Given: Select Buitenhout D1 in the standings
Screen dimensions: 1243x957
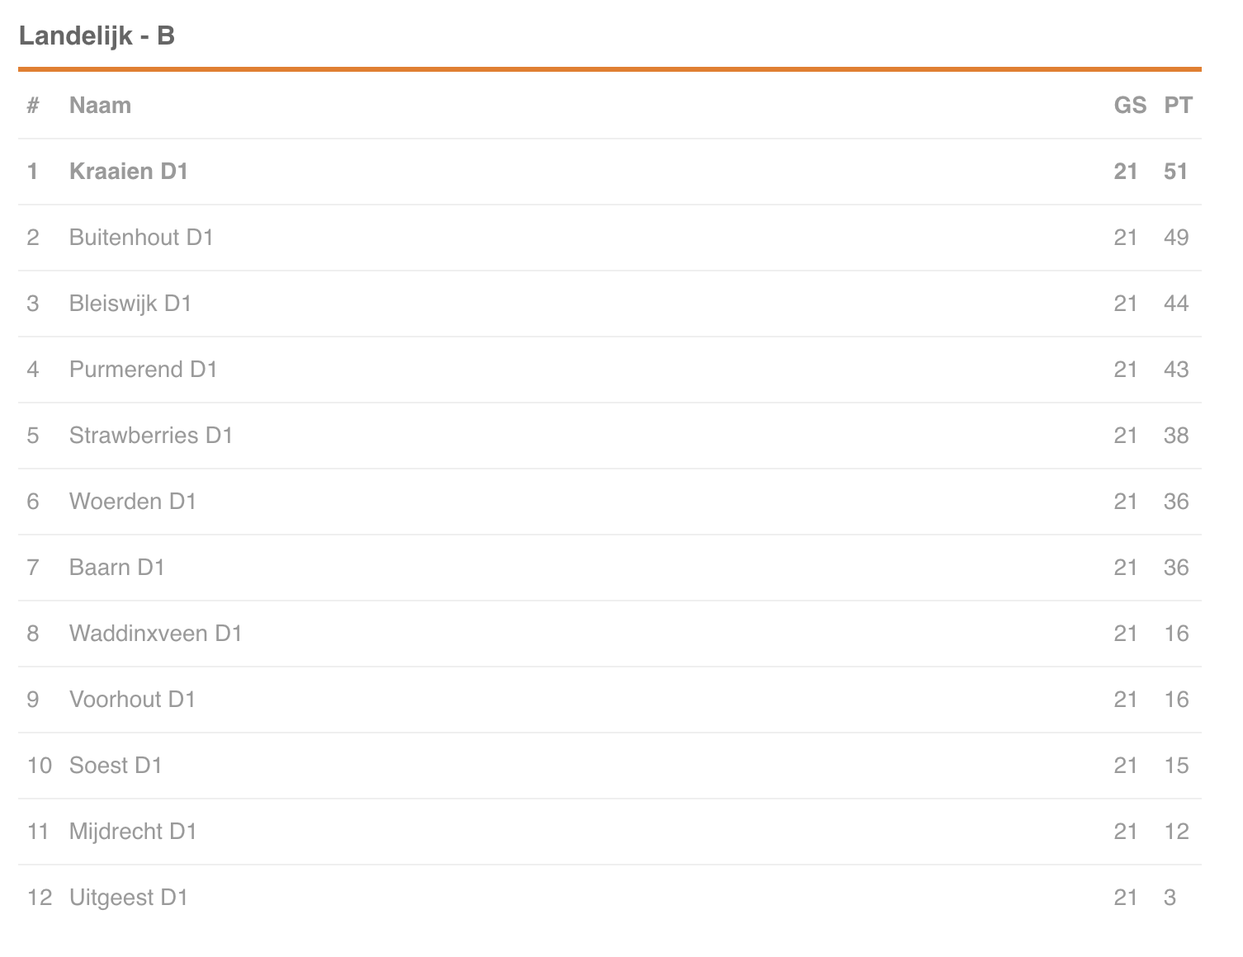Looking at the screenshot, I should tap(141, 238).
